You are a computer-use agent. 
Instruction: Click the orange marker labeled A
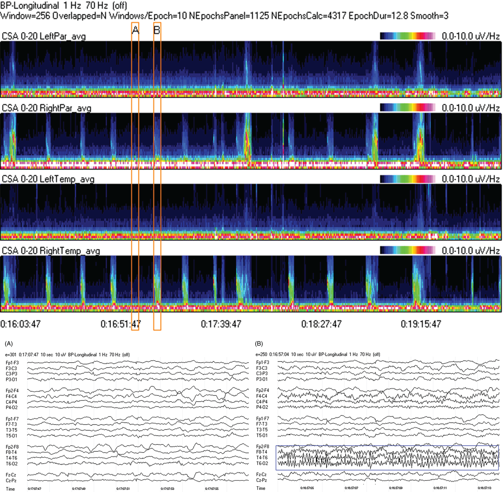coord(135,30)
